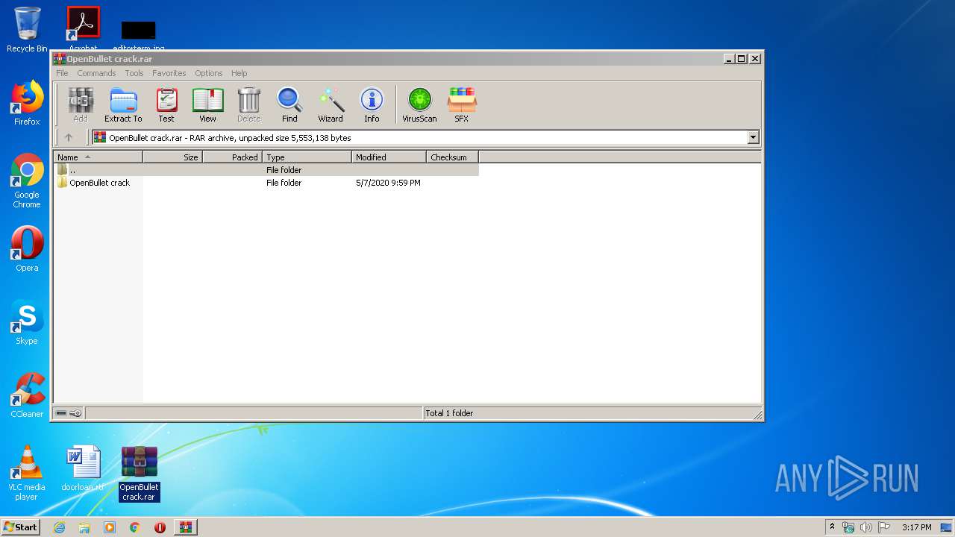Select the editorterm.jpg desktop file

click(139, 36)
